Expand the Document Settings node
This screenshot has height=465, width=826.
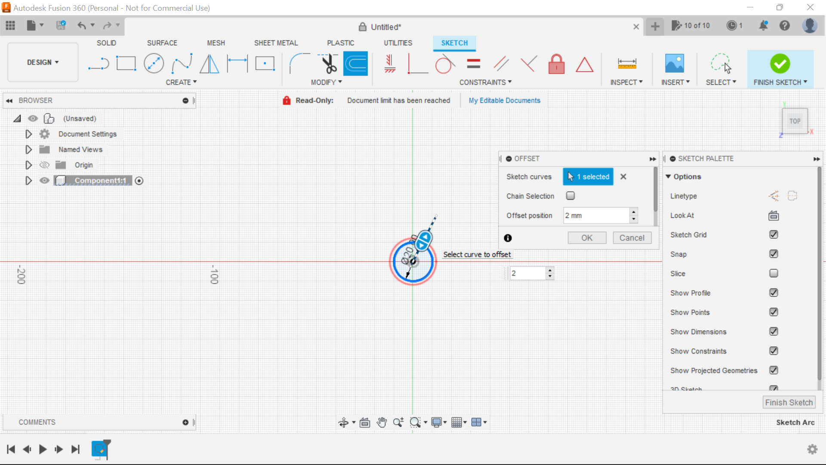(x=28, y=134)
